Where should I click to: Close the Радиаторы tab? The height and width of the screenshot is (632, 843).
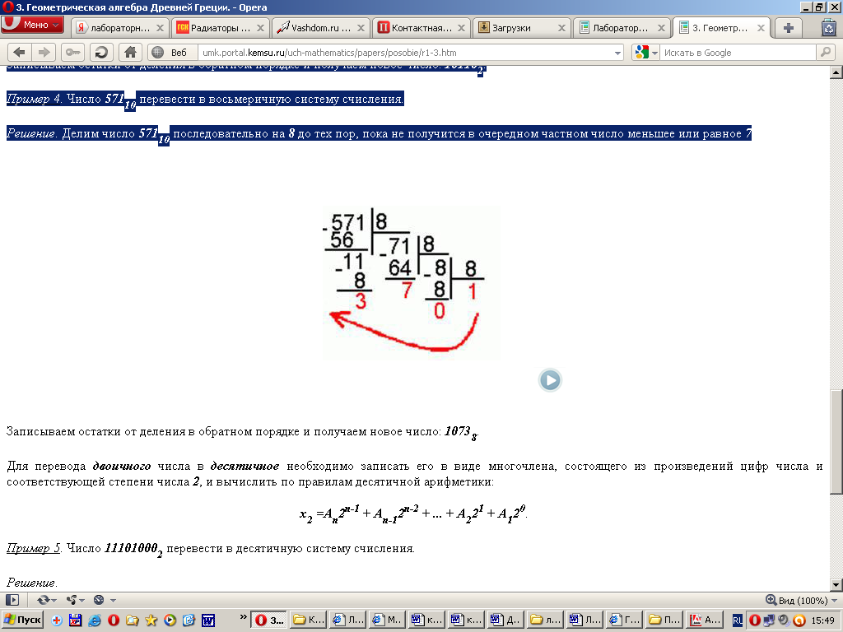click(x=260, y=28)
